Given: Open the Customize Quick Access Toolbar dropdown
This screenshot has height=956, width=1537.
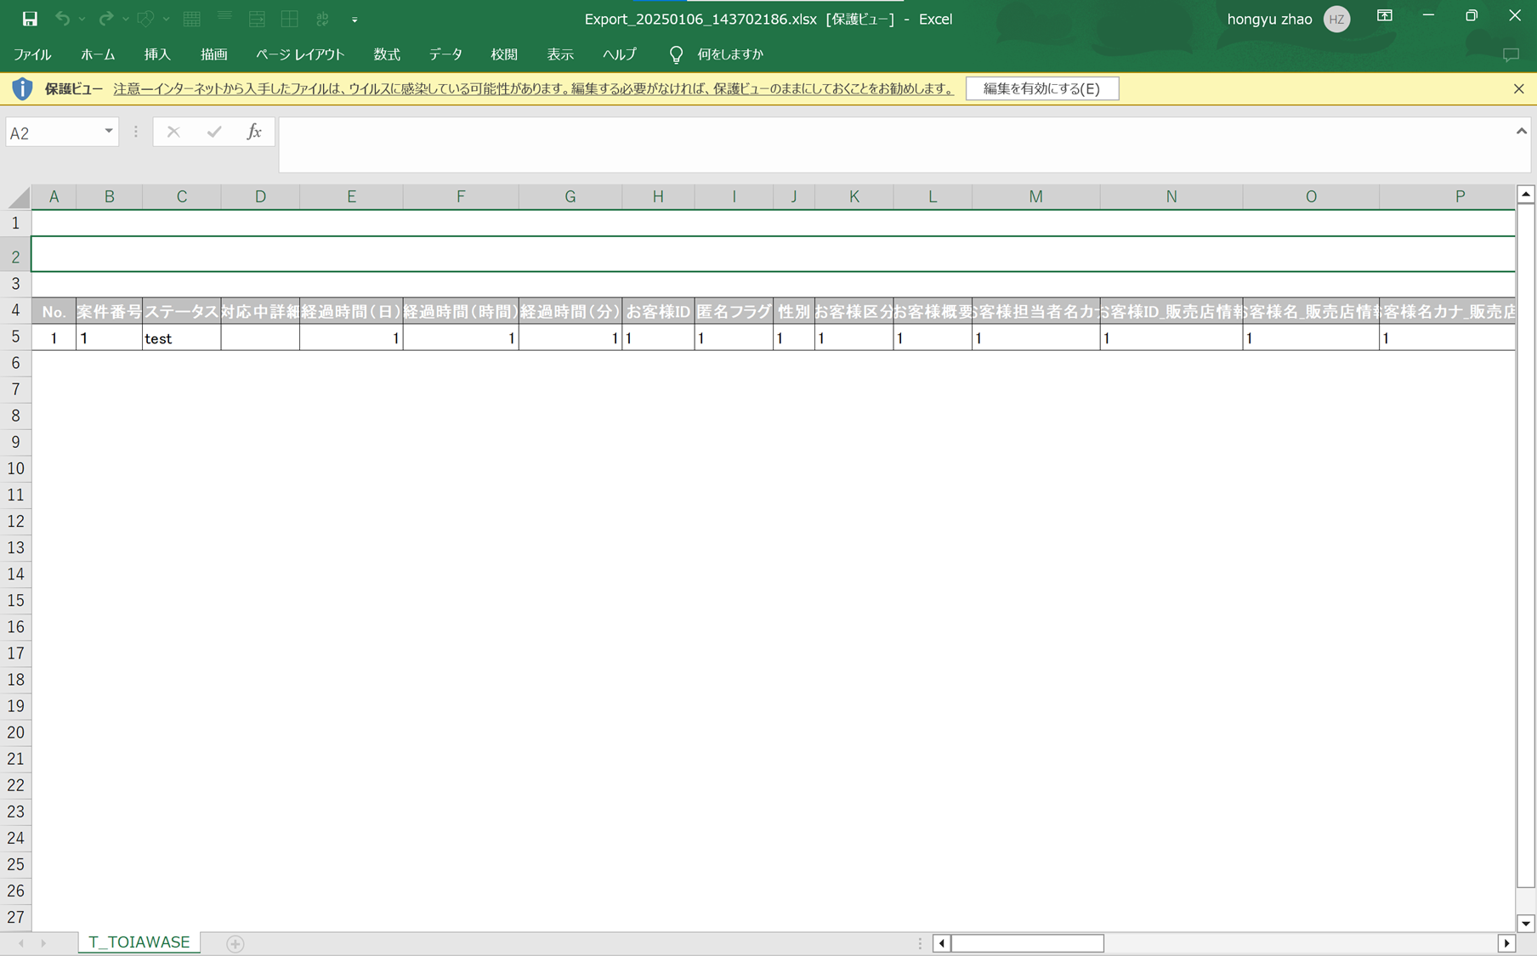Looking at the screenshot, I should pyautogui.click(x=354, y=20).
